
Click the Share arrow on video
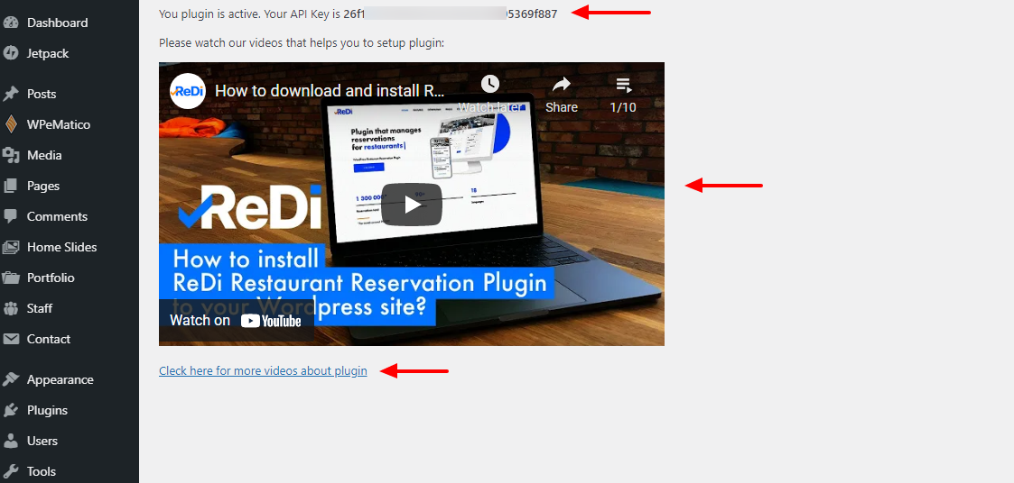click(562, 84)
